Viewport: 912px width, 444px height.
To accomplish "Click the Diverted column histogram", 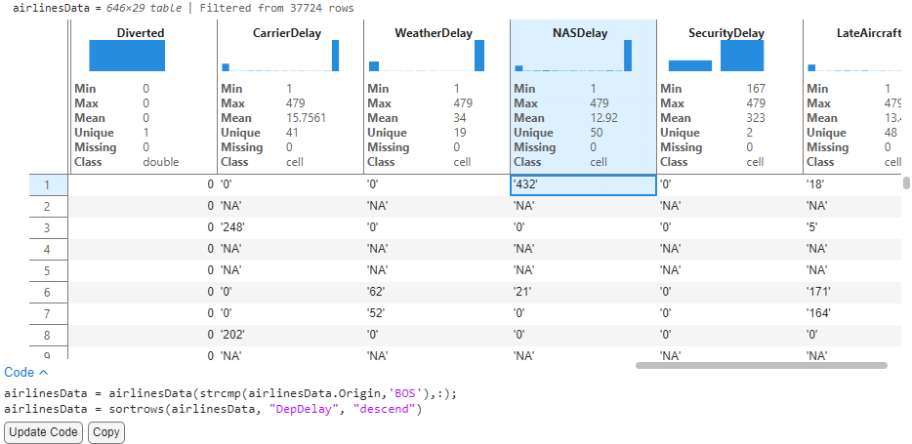I will point(127,57).
